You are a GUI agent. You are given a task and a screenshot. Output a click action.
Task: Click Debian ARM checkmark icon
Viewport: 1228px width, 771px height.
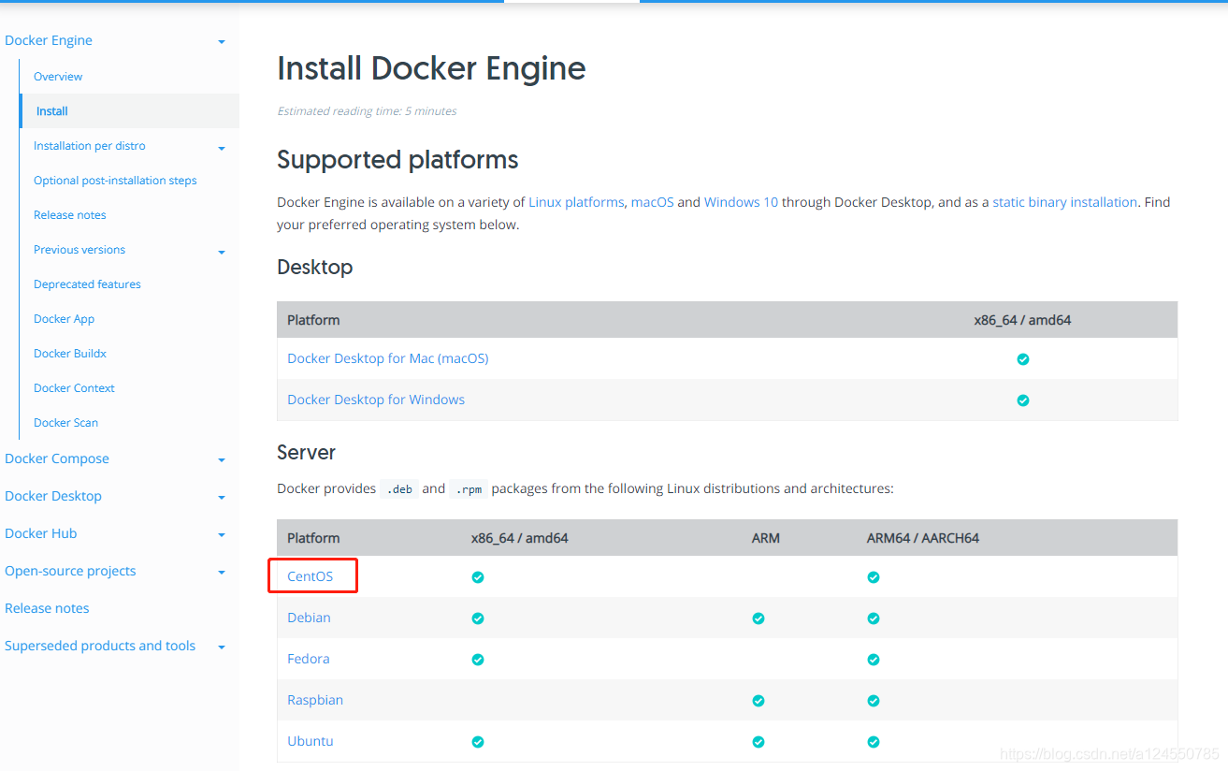pyautogui.click(x=758, y=618)
